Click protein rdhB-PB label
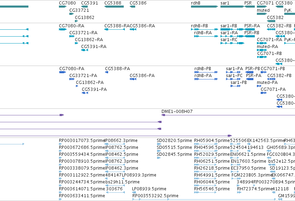Screen dimensions: 295x201 [203, 69]
